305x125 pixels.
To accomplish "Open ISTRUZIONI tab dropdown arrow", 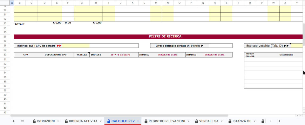I will (x=58, y=121).
